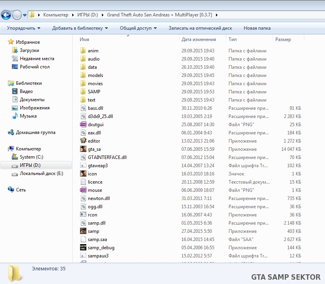
Task: Click the Музыка note icon
Action: tap(15, 116)
